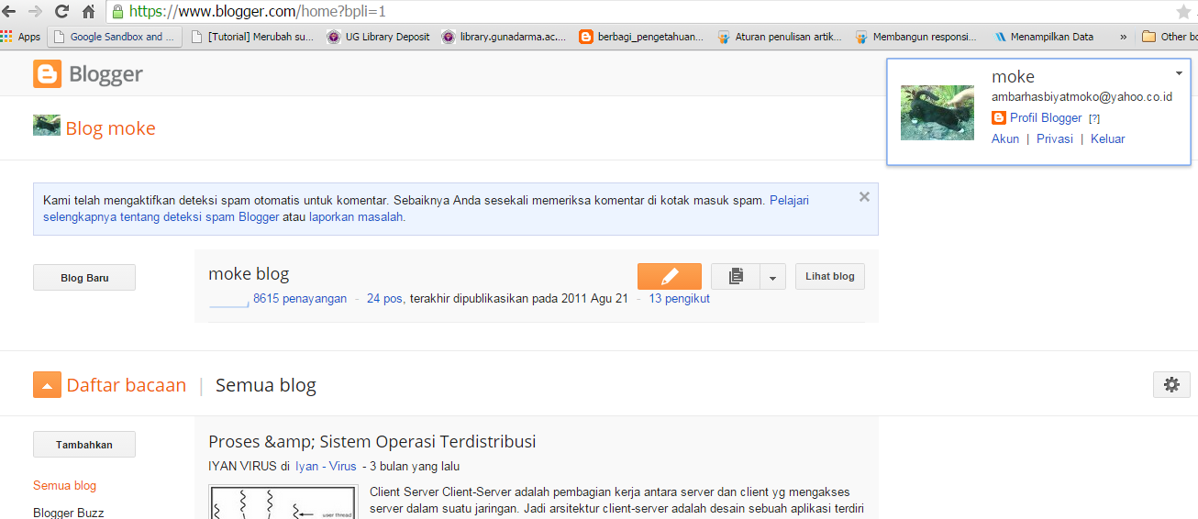The image size is (1198, 519).
Task: Open the Google Sandbox bookmark
Action: tap(115, 37)
